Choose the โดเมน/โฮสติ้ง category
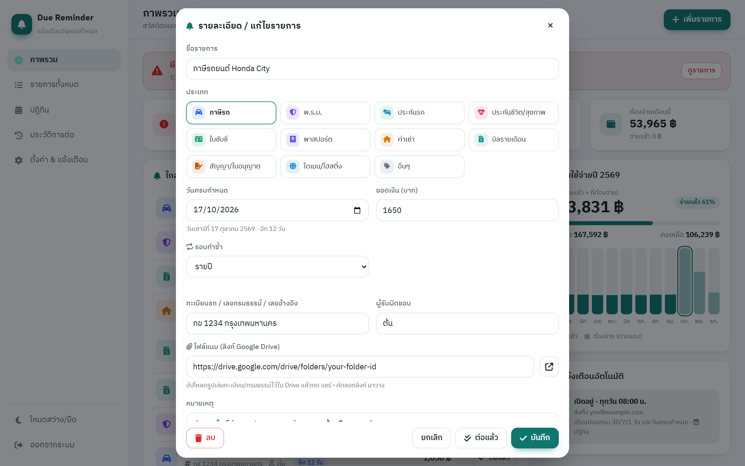 pos(325,166)
